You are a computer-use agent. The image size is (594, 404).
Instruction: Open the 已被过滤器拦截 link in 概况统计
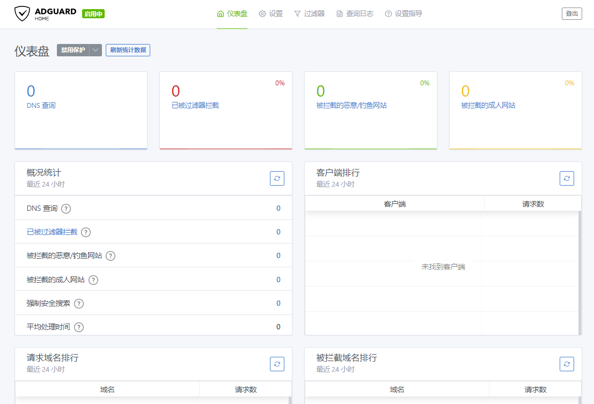(x=52, y=232)
